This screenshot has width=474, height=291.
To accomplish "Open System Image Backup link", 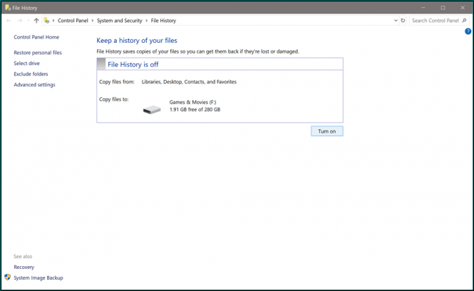I will (x=38, y=277).
